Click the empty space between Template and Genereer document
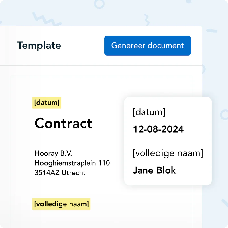Screen dimensions: 228x228 click(83, 46)
